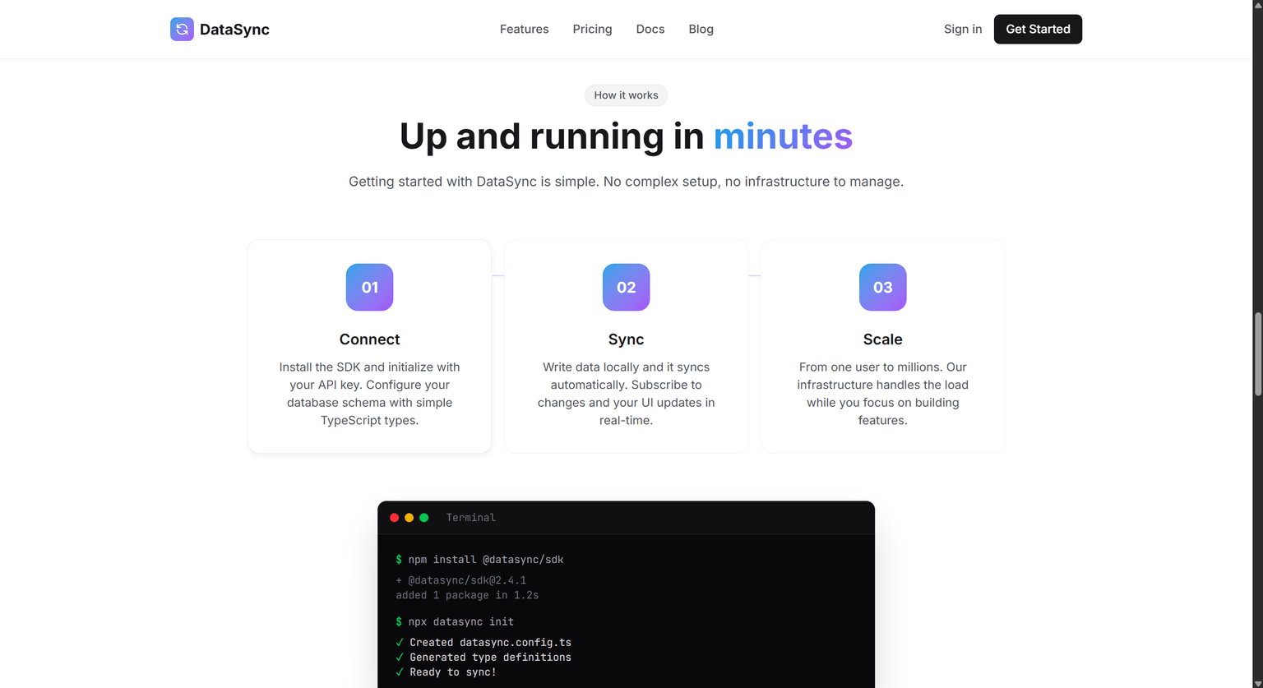Click the + @datasync/sdk@2.4.1 output line

click(x=460, y=580)
